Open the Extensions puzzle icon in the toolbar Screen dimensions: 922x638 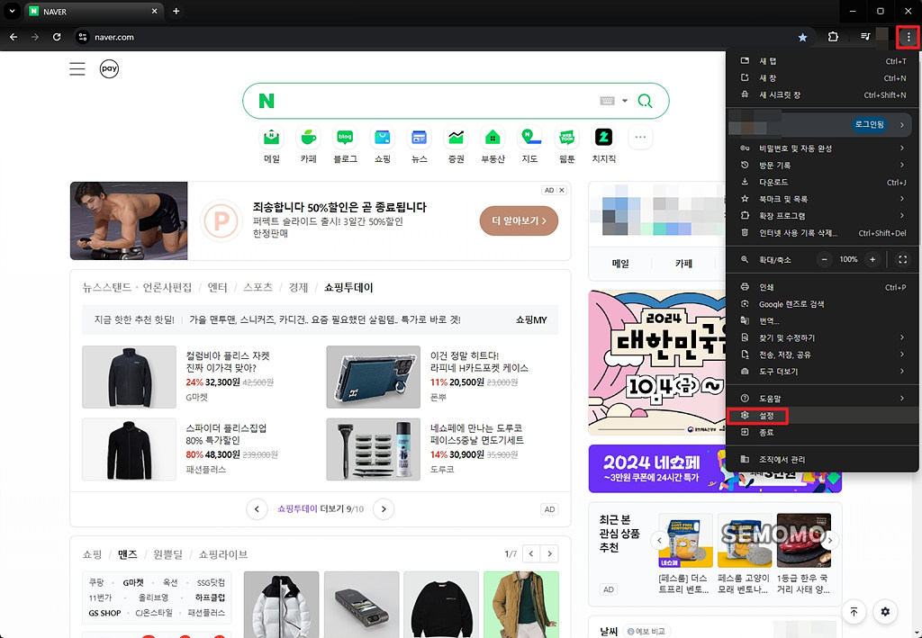coord(833,37)
